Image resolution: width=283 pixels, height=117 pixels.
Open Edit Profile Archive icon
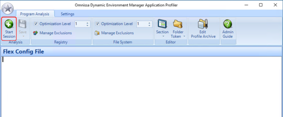pyautogui.click(x=203, y=24)
